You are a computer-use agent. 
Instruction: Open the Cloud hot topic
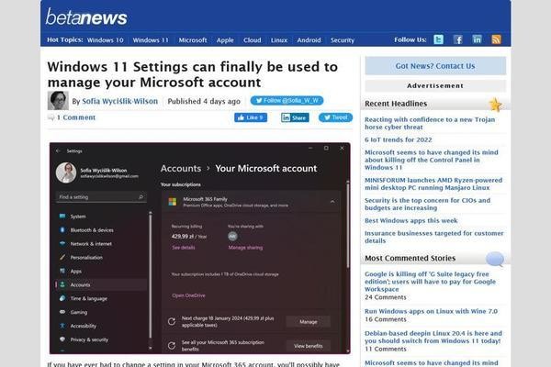click(x=253, y=40)
